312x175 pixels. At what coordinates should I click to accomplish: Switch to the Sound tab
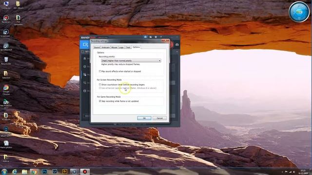click(x=97, y=48)
